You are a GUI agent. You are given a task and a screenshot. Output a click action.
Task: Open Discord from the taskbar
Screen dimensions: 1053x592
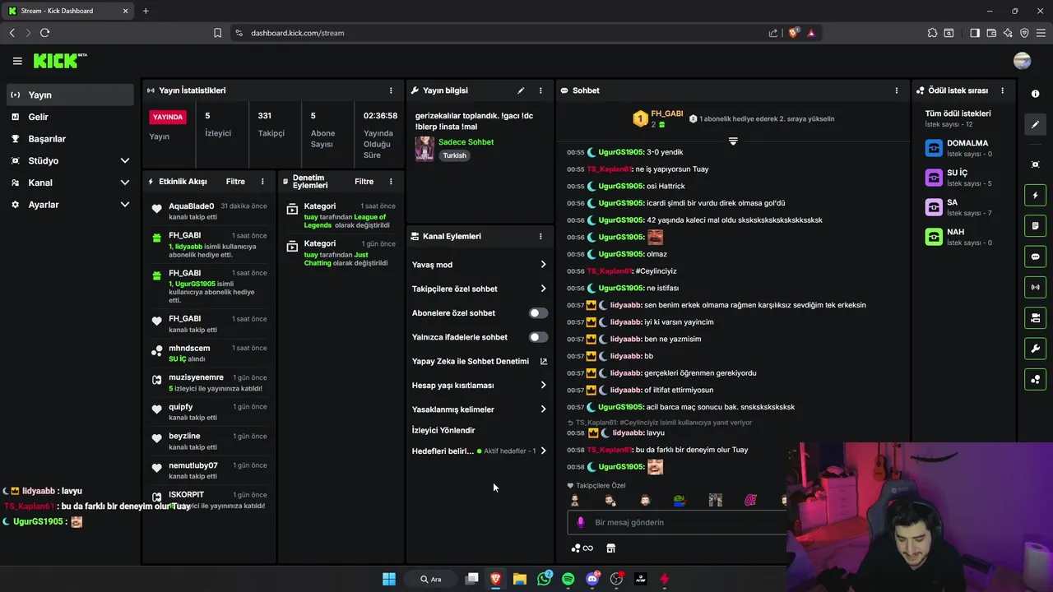click(592, 579)
